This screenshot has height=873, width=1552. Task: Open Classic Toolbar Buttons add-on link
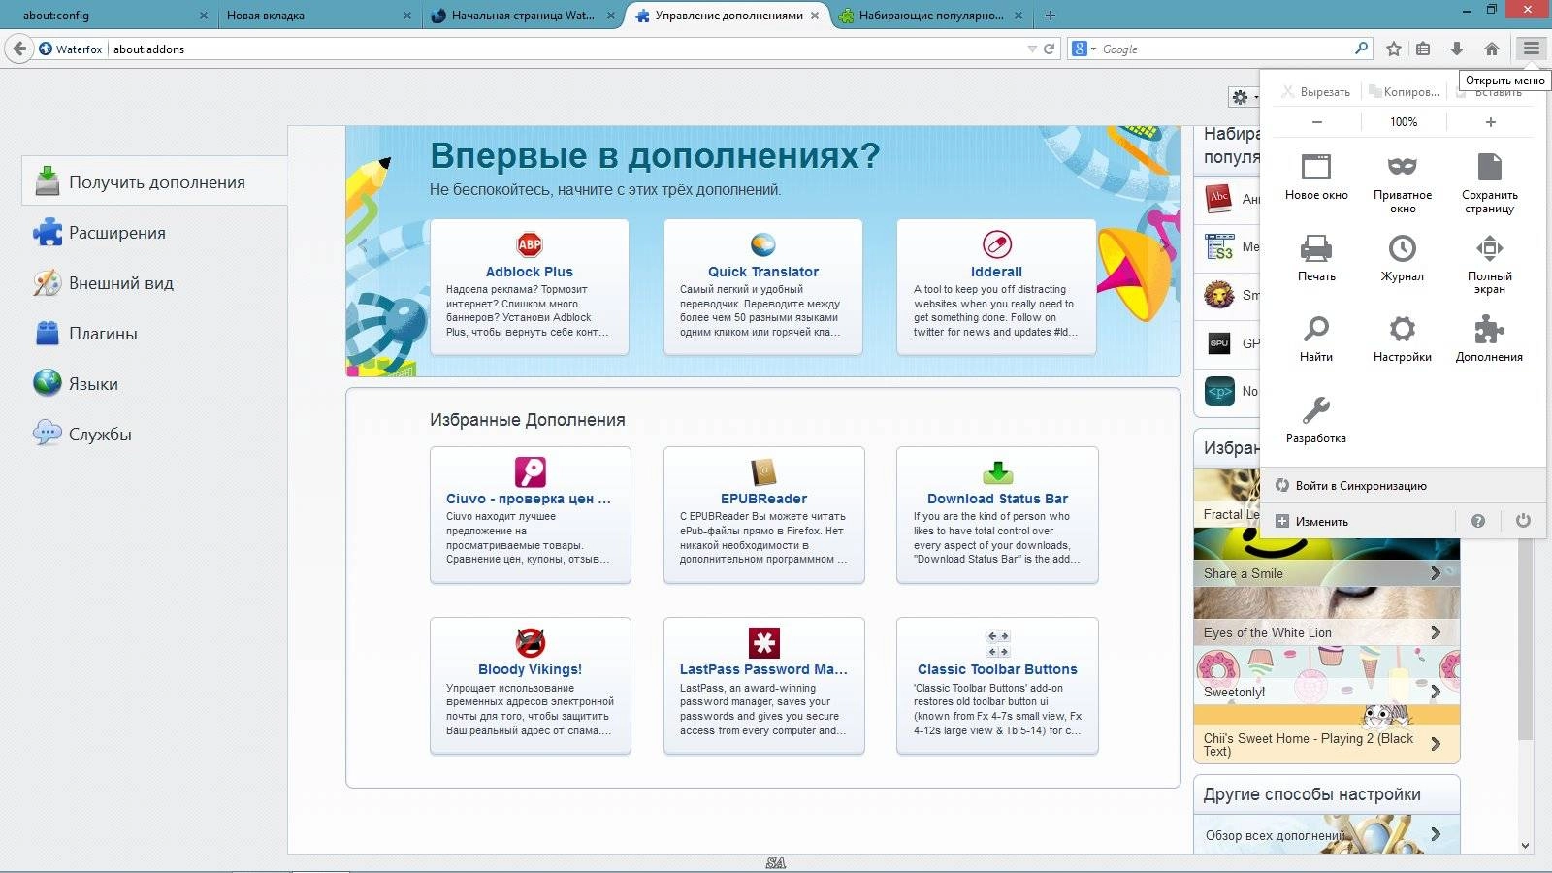pos(997,669)
